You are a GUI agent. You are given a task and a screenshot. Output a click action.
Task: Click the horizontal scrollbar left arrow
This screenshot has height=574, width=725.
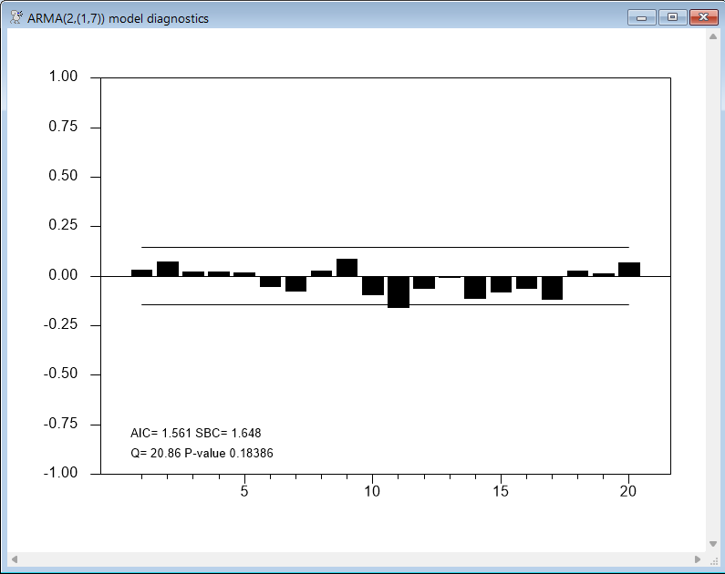tap(15, 559)
